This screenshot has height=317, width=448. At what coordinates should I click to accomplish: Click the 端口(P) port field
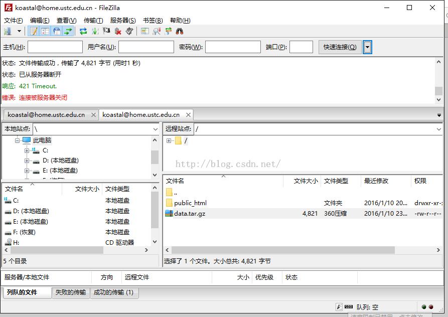point(301,47)
